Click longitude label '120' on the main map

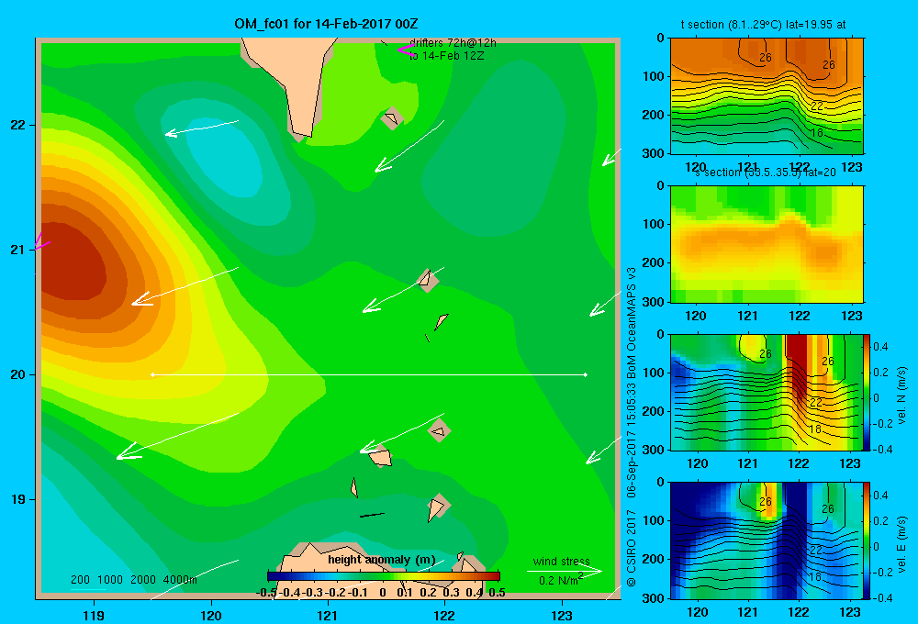tap(211, 615)
